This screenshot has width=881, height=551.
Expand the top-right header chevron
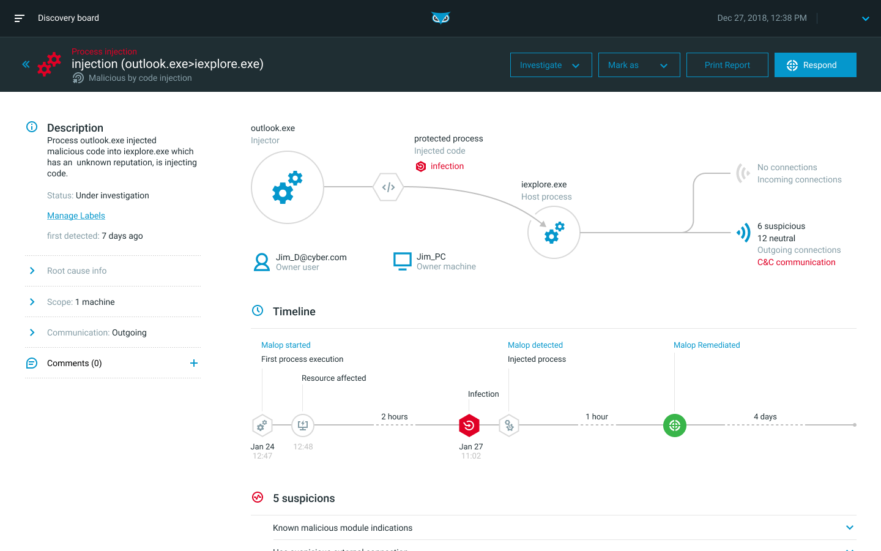pos(866,18)
